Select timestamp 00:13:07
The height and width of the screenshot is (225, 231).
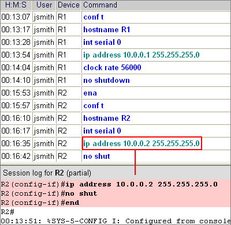click(x=16, y=17)
